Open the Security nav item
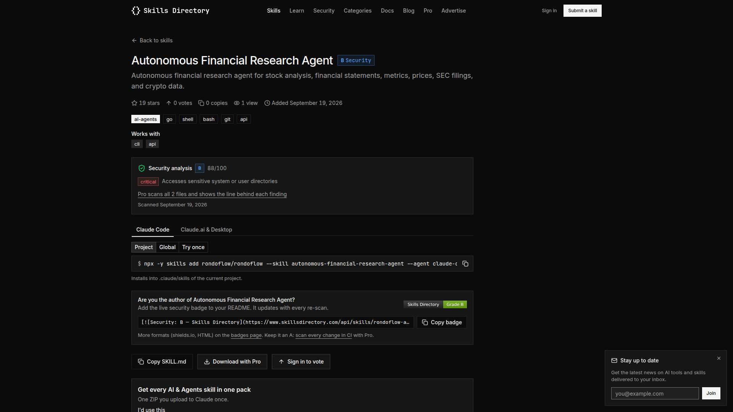Image resolution: width=733 pixels, height=412 pixels. tap(324, 11)
